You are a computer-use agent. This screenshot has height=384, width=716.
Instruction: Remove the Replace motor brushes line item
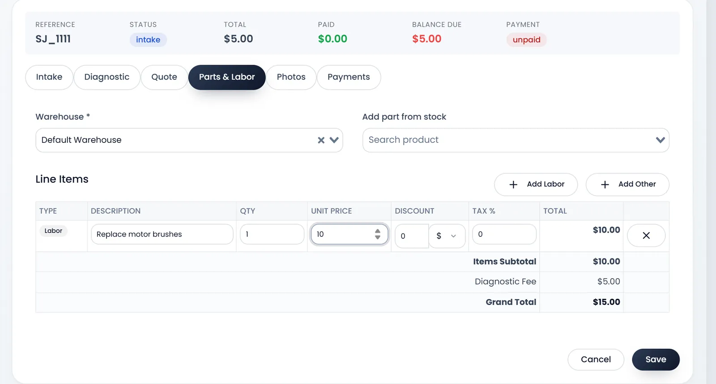(646, 235)
